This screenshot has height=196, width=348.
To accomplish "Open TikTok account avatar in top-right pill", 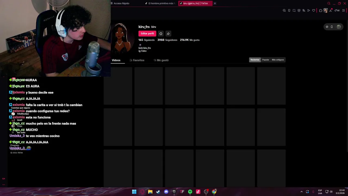I will coord(339,27).
